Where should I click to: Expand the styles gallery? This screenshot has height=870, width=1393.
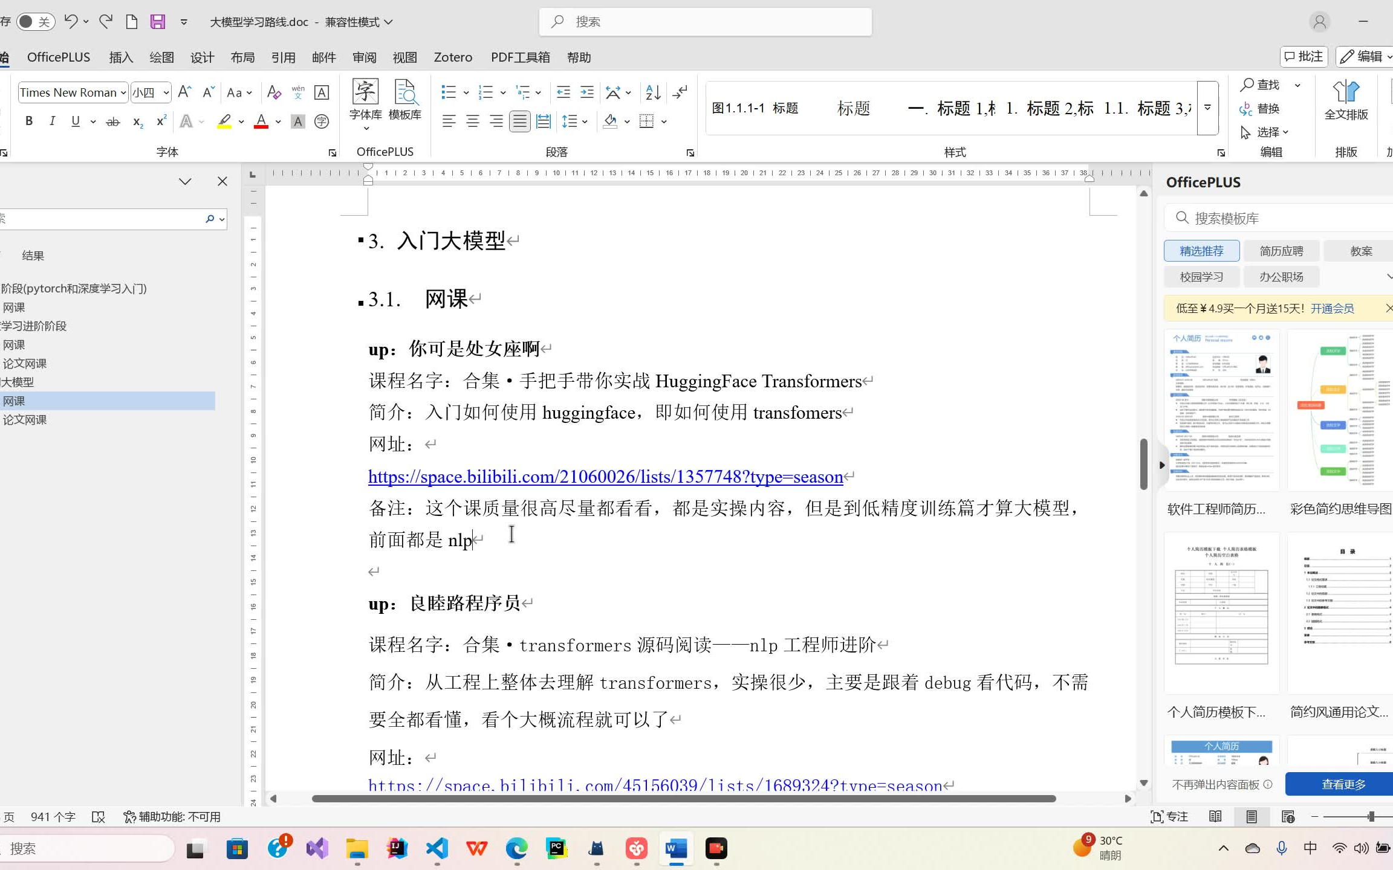click(1207, 108)
